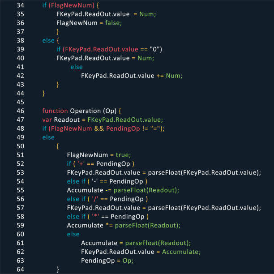Click the "else if ( '/' == PendingOp )" condition
The width and height of the screenshot is (274, 274).
(107, 199)
